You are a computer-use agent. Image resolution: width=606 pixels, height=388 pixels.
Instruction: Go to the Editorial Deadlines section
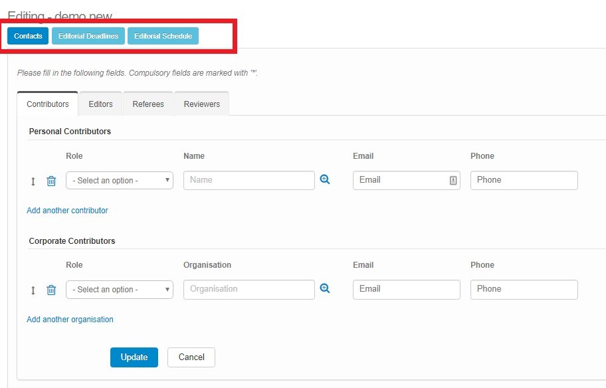tap(88, 36)
